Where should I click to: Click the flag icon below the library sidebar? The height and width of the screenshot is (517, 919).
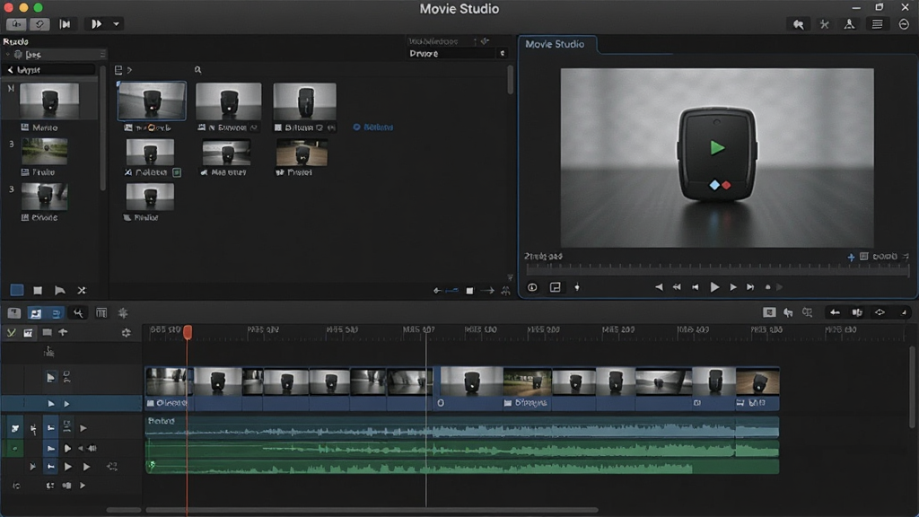click(x=60, y=290)
